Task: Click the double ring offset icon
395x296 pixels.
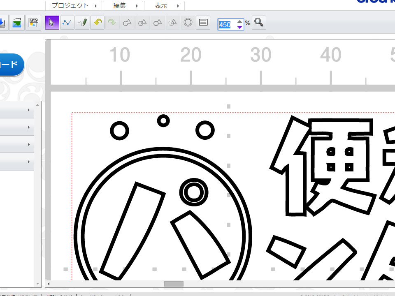Action: click(x=188, y=23)
